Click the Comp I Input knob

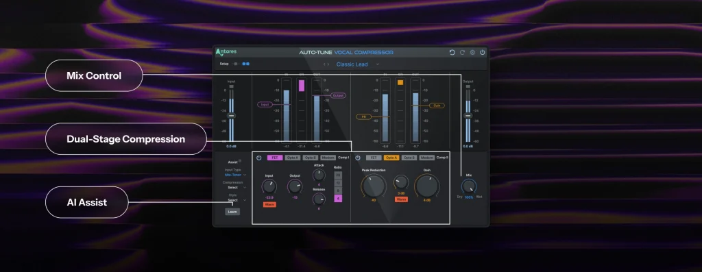[269, 186]
